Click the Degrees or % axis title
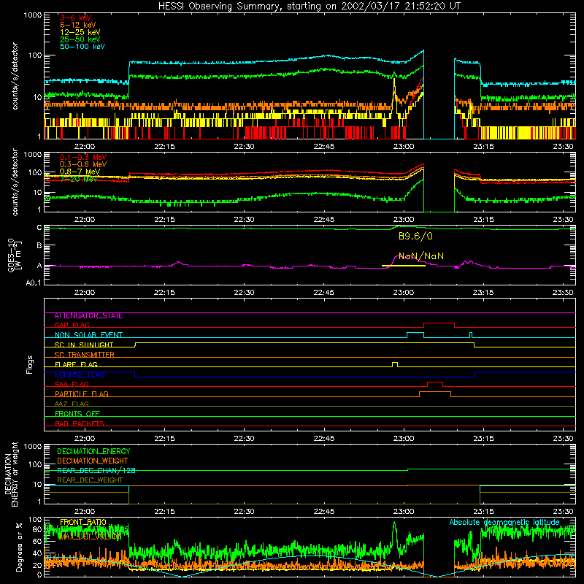This screenshot has width=584, height=584. pos(19,547)
